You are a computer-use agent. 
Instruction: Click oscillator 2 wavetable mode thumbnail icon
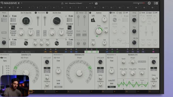click(x=69, y=27)
